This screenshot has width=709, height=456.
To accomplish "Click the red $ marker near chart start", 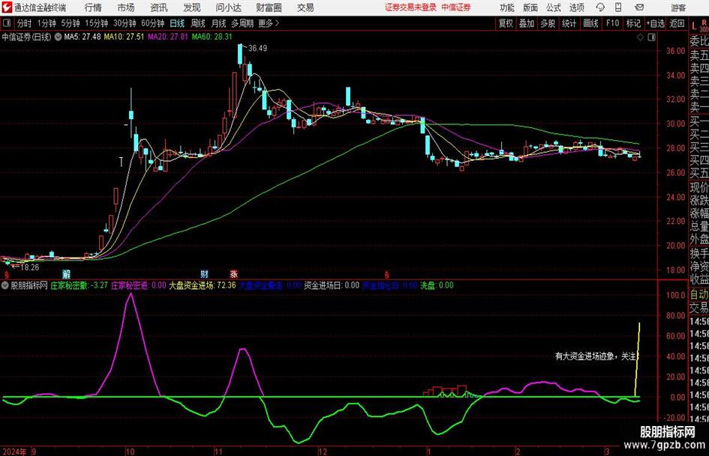I will coord(7,275).
